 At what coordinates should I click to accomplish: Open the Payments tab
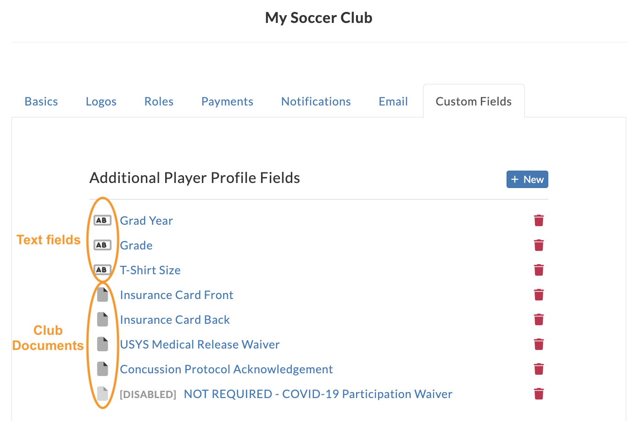coord(227,101)
